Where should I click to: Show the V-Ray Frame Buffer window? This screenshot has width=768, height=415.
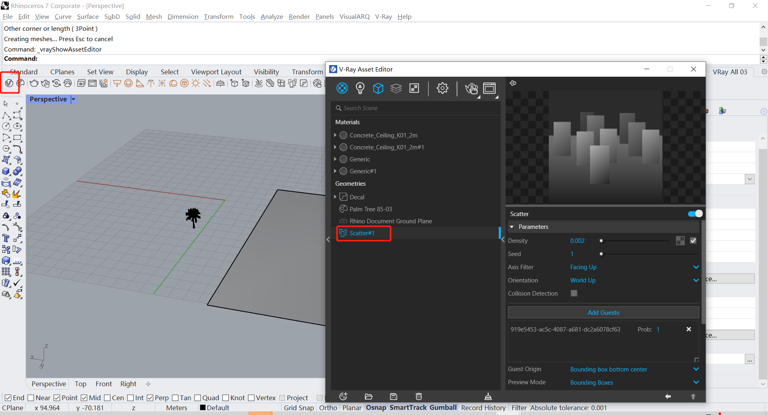pyautogui.click(x=490, y=88)
